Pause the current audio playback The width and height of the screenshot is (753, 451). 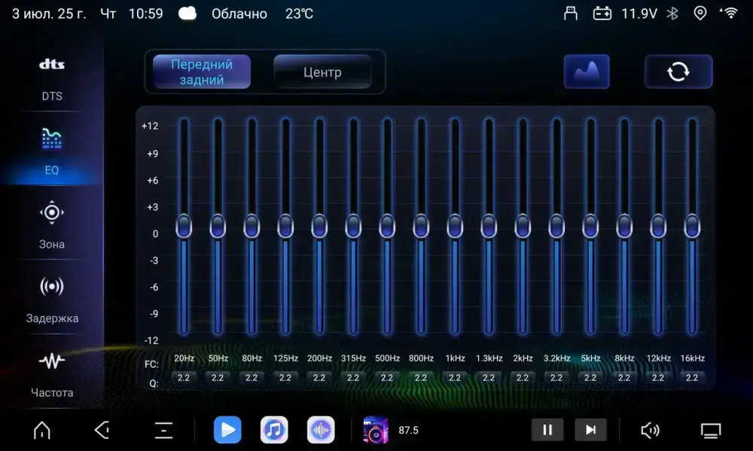click(x=547, y=429)
